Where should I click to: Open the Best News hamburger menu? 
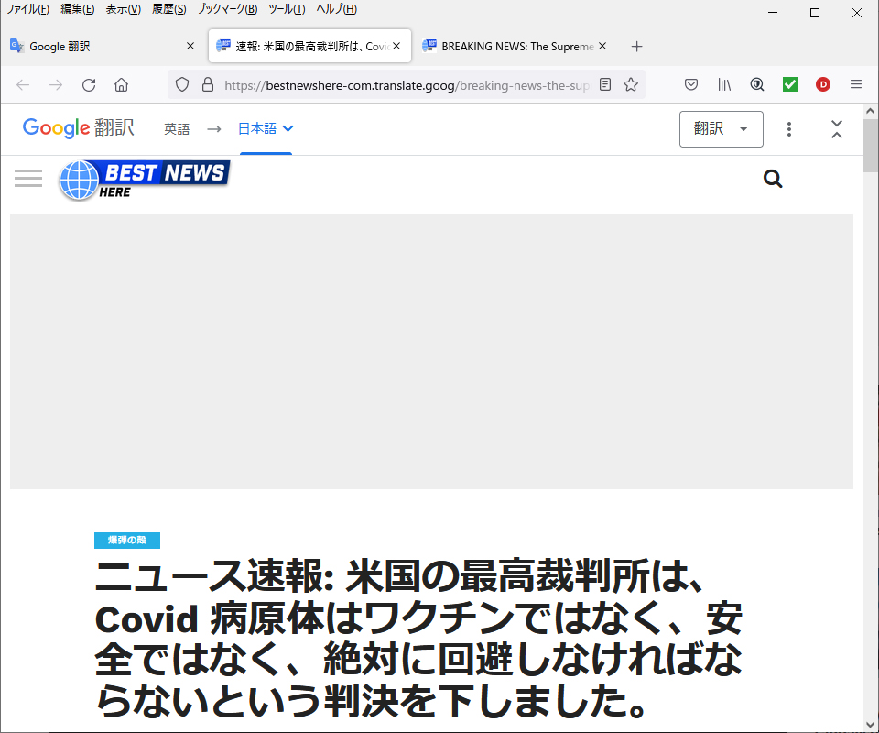coord(28,179)
